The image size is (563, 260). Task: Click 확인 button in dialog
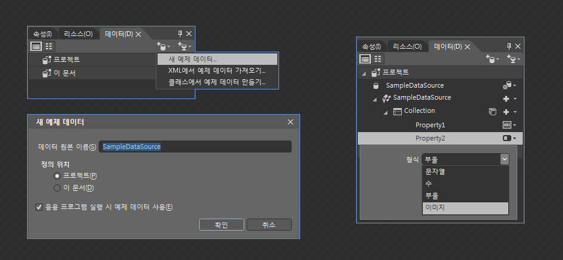(x=221, y=225)
